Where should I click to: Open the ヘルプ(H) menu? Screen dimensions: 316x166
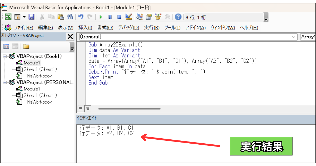pos(249,28)
